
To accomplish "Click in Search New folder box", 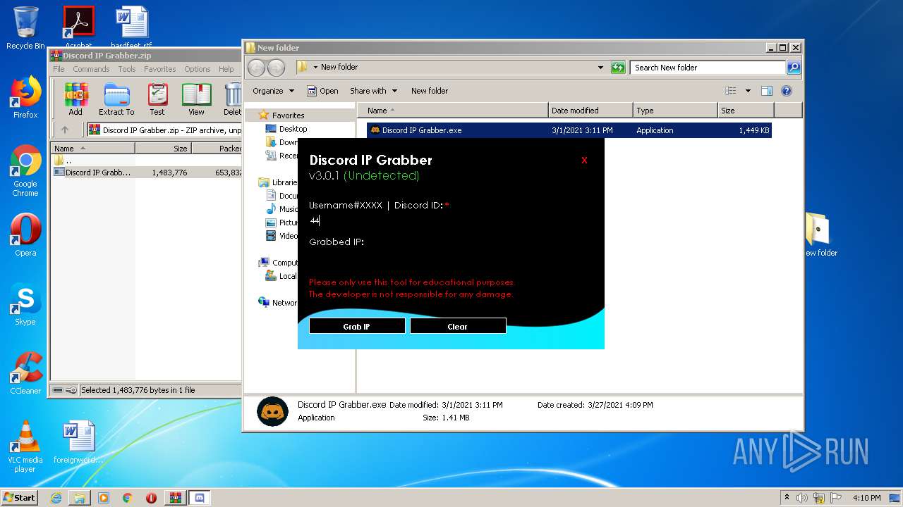I will point(708,68).
